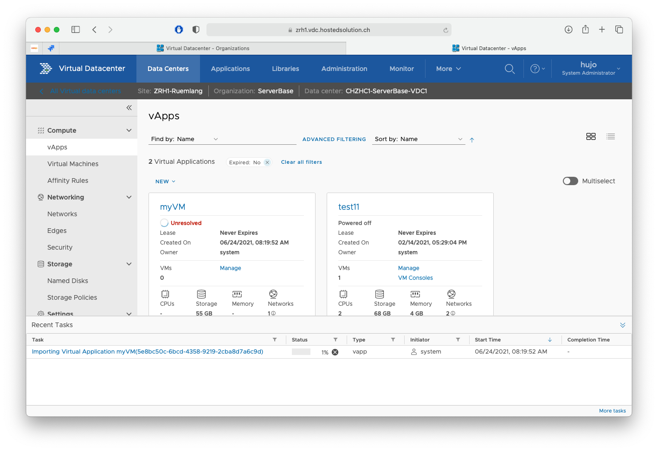Collapse the Networking section
The height and width of the screenshot is (451, 658).
coord(129,197)
